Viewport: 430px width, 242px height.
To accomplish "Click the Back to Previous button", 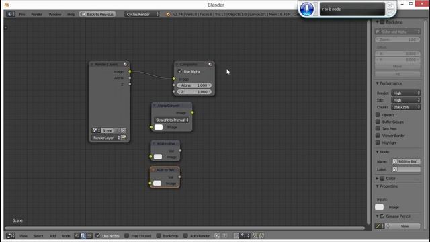I will [97, 14].
